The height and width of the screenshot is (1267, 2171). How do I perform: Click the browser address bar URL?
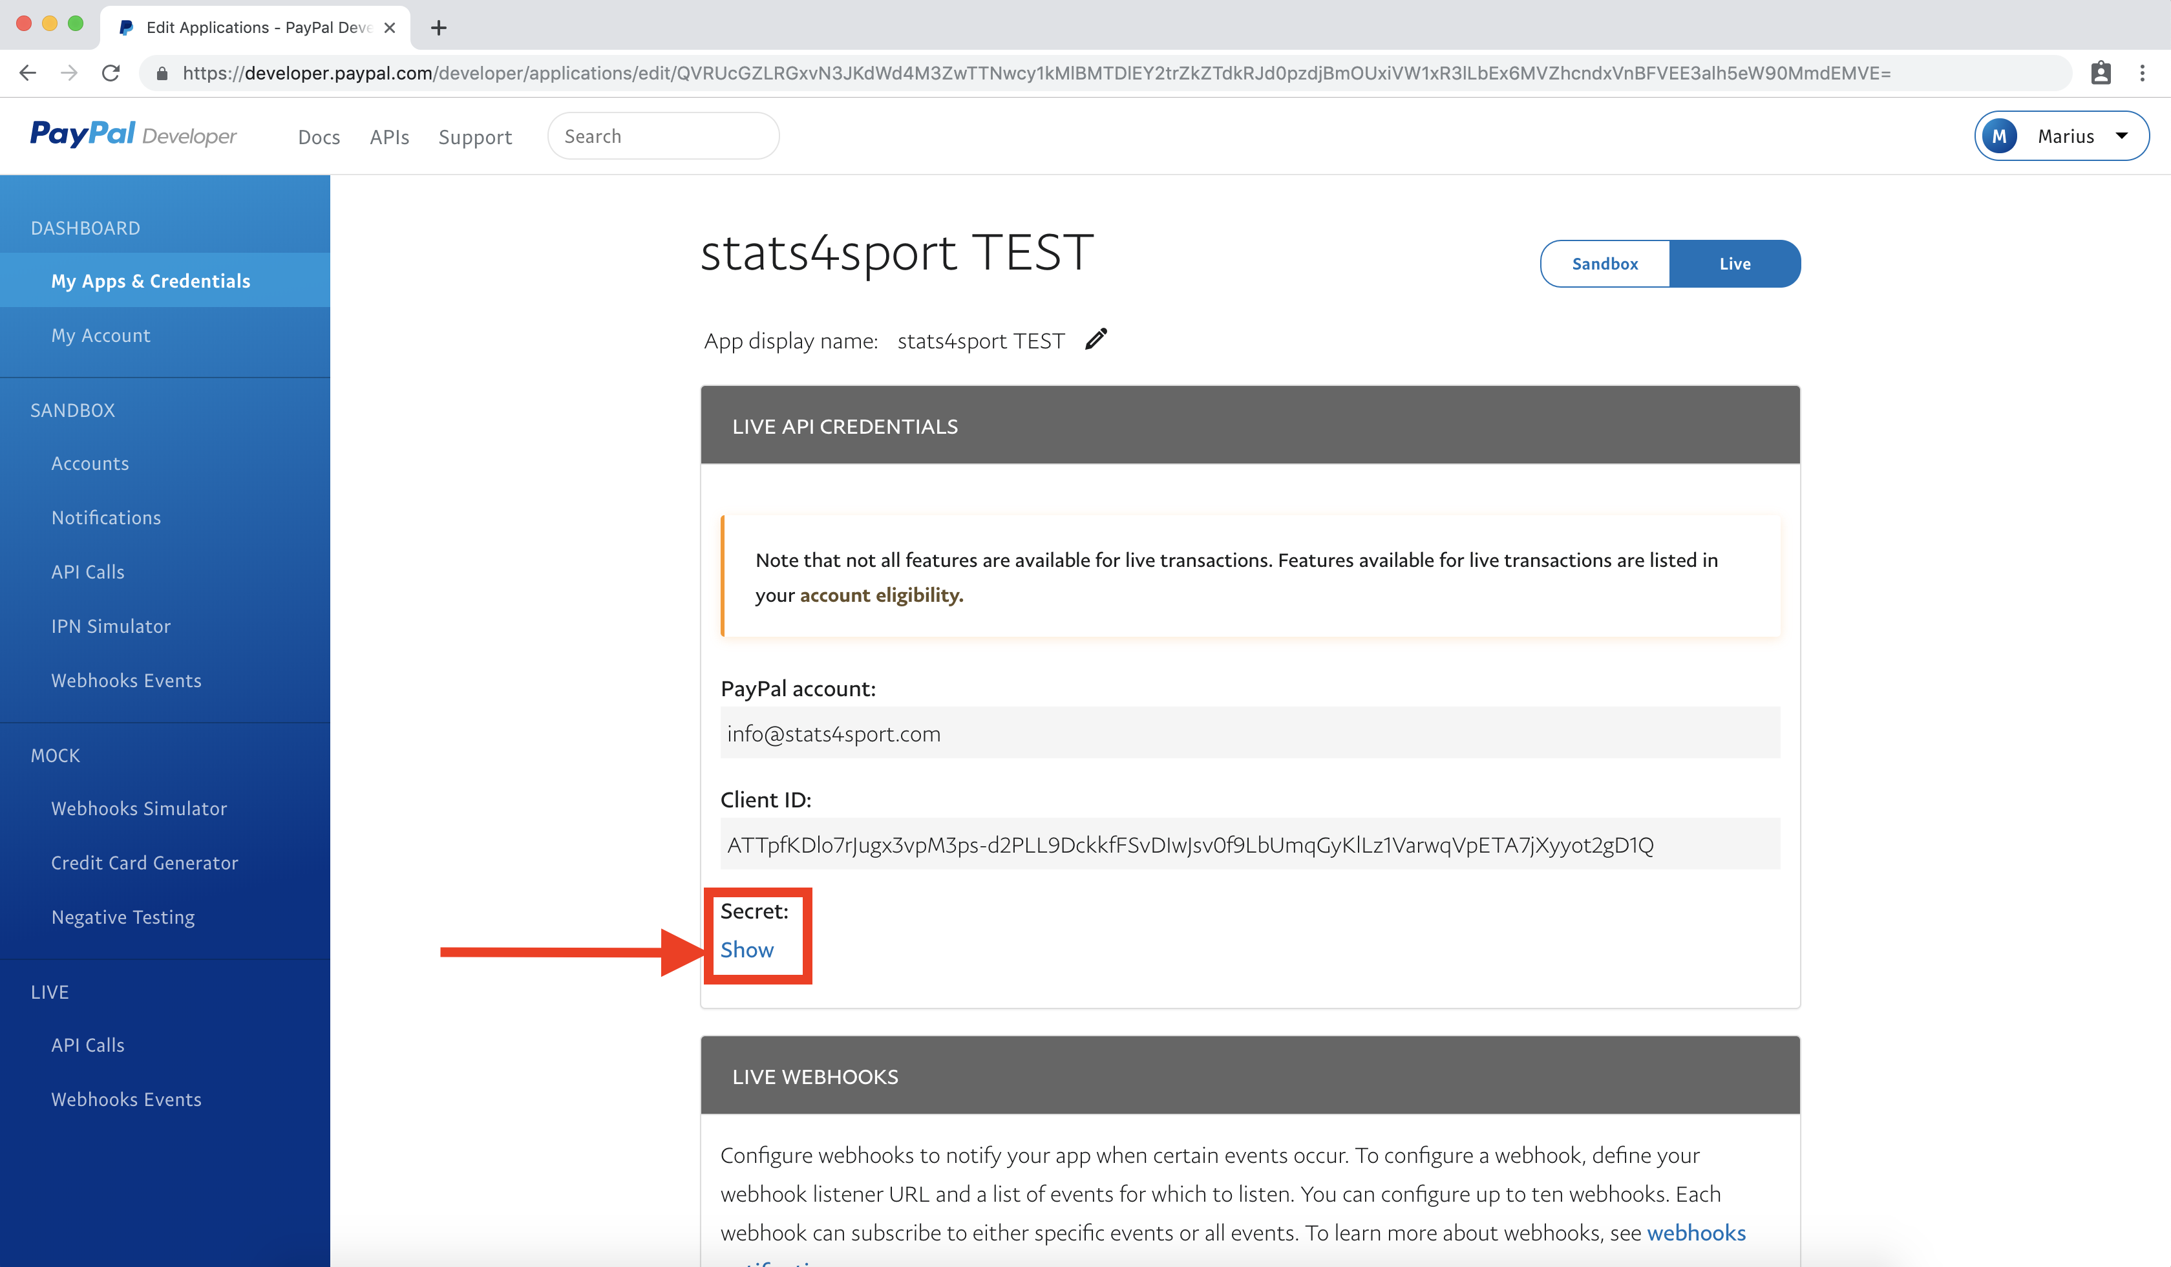click(x=1037, y=73)
